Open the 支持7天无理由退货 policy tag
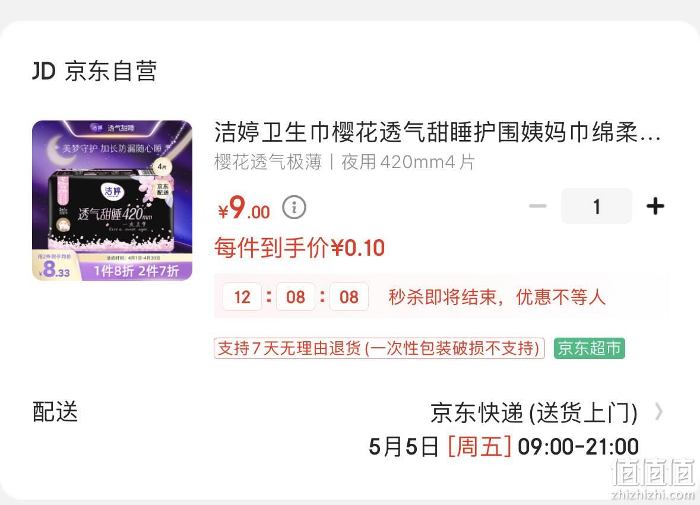The width and height of the screenshot is (700, 505). pyautogui.click(x=379, y=348)
